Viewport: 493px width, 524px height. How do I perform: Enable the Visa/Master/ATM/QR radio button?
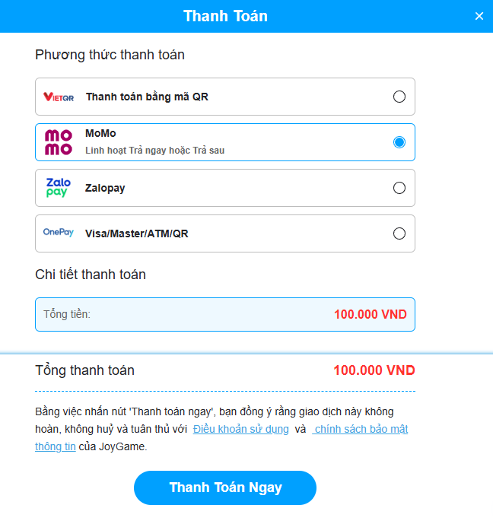(x=399, y=233)
